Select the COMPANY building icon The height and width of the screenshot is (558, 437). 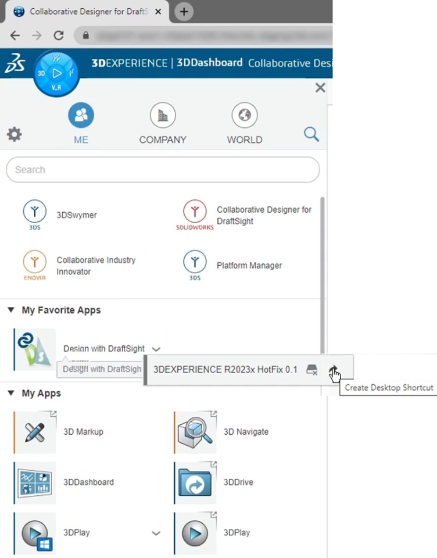163,115
